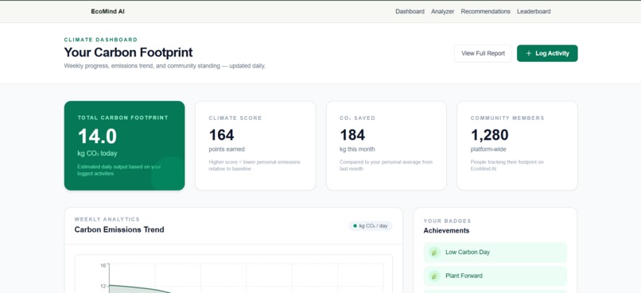Click the CLIMATE DASHBOARD eyebrow text
Screen dimensions: 641x293
100,40
